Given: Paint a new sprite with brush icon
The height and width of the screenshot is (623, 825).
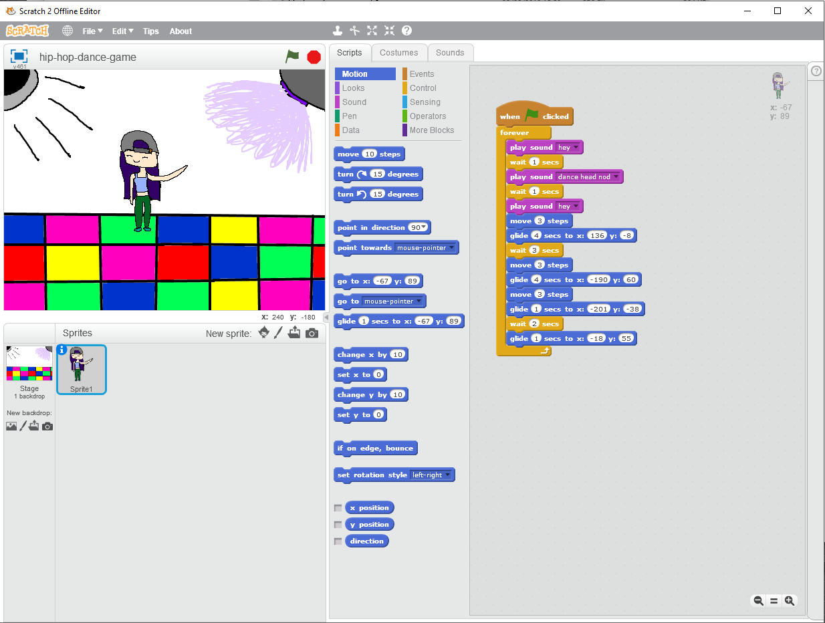Looking at the screenshot, I should point(279,333).
